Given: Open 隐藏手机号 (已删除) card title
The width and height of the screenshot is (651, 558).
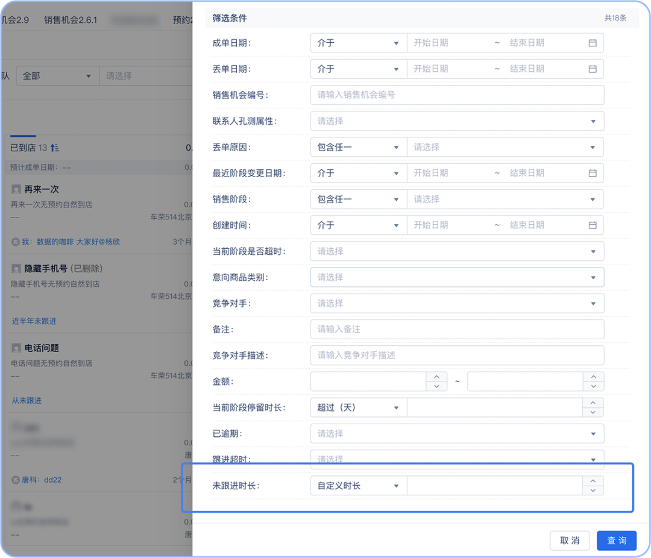Looking at the screenshot, I should (63, 269).
